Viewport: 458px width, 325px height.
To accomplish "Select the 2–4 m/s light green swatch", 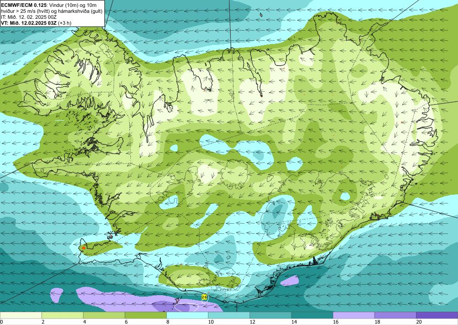I will (62, 315).
